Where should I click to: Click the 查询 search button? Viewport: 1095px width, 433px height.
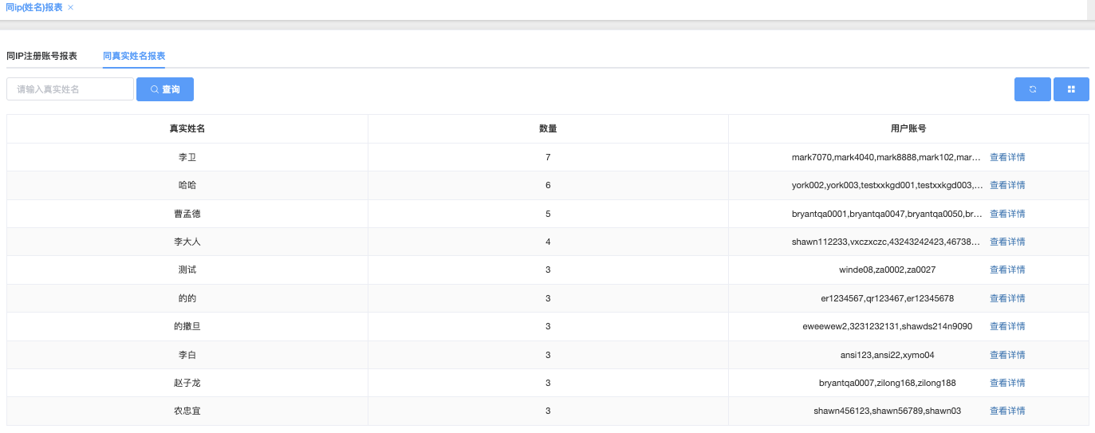click(165, 89)
